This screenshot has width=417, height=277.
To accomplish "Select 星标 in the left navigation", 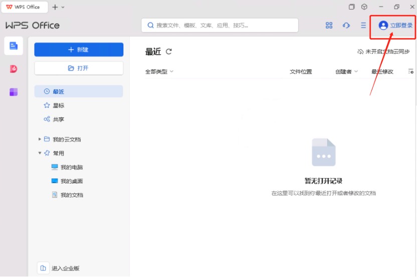I will coord(58,105).
